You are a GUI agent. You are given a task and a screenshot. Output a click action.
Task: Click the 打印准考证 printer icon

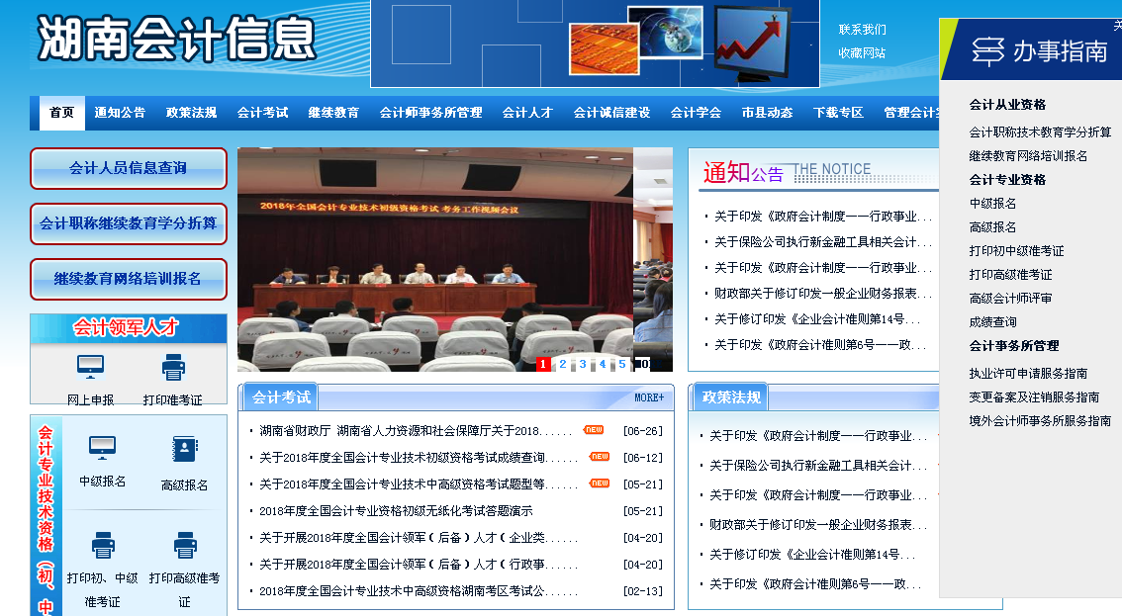(173, 368)
